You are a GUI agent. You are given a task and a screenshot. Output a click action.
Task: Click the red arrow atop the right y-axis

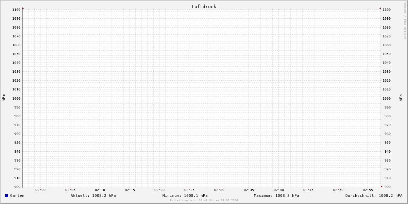(x=380, y=8)
